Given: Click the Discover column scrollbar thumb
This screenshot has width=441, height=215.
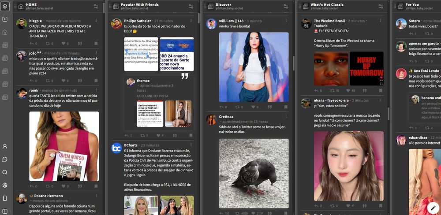Looking at the screenshot, I should (293, 63).
